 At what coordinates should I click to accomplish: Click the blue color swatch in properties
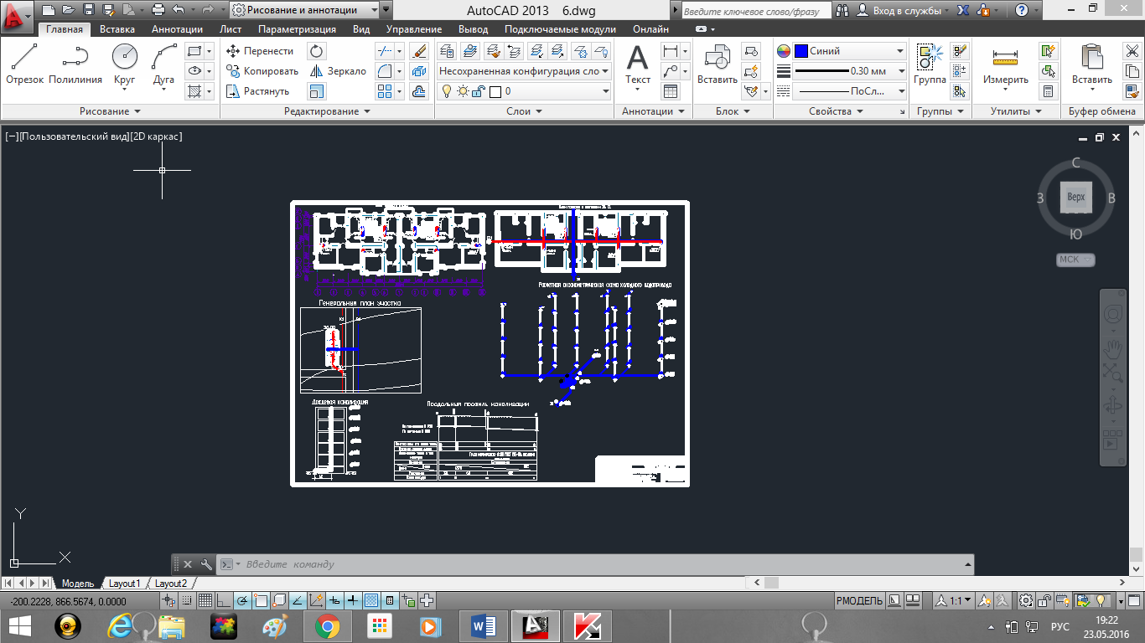(x=800, y=51)
